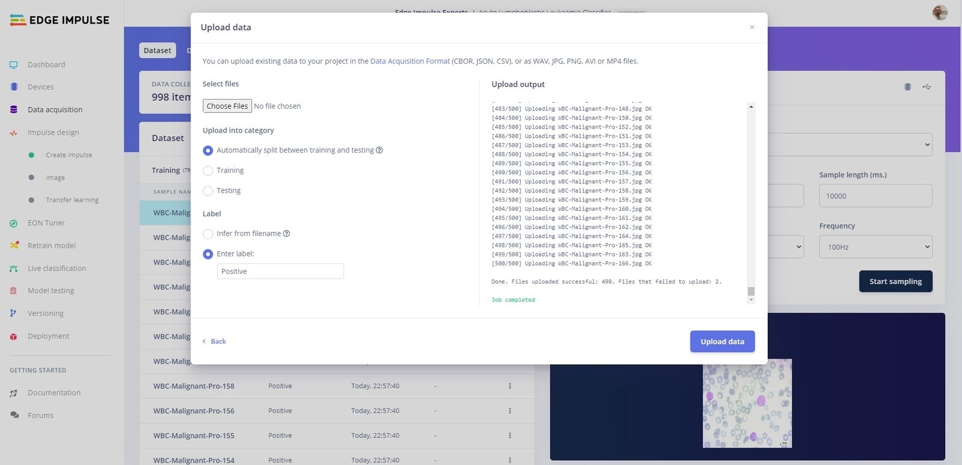
Task: Click Start sampling button
Action: [x=895, y=282]
